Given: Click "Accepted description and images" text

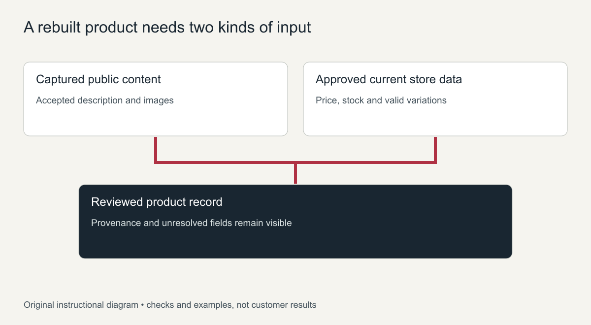Looking at the screenshot, I should click(x=105, y=100).
